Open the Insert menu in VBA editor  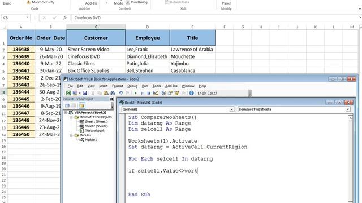[103, 86]
